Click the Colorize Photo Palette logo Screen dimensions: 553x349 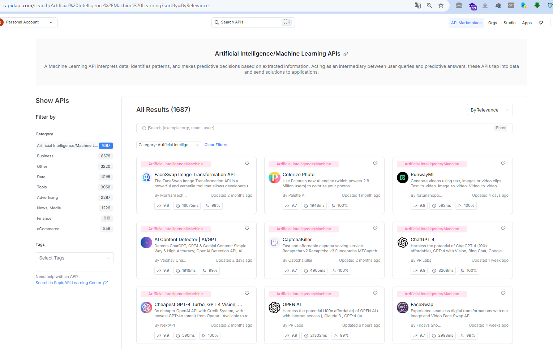274,178
